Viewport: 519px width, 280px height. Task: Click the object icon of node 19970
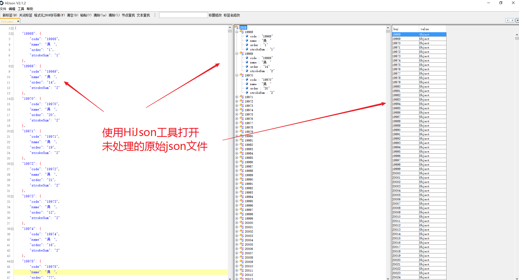tap(242, 75)
